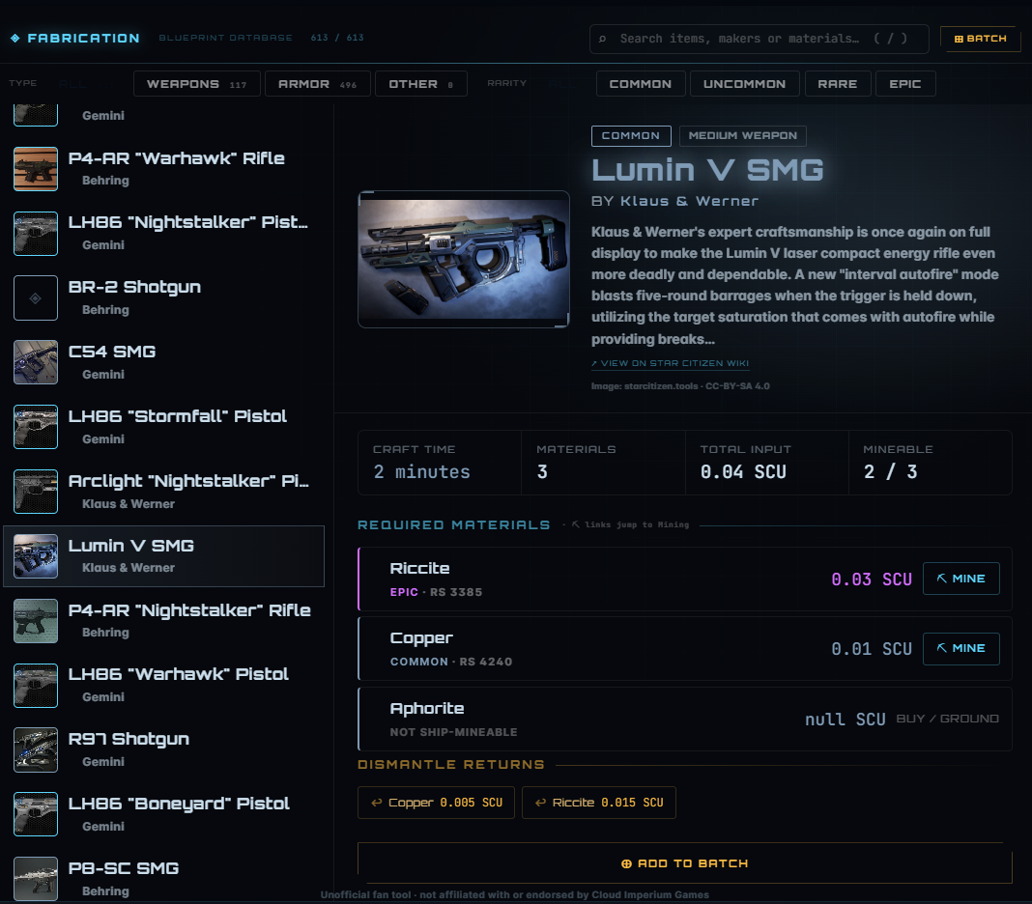Click the LH86 Nightstalker Pistol thumbnail icon

coord(36,234)
